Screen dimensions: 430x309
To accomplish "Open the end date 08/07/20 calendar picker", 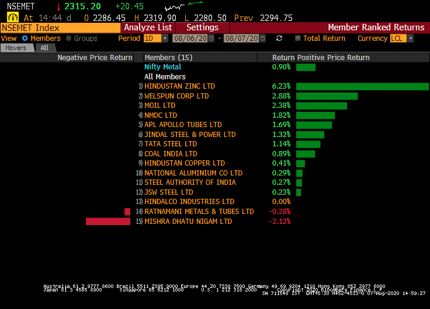I will 263,38.
